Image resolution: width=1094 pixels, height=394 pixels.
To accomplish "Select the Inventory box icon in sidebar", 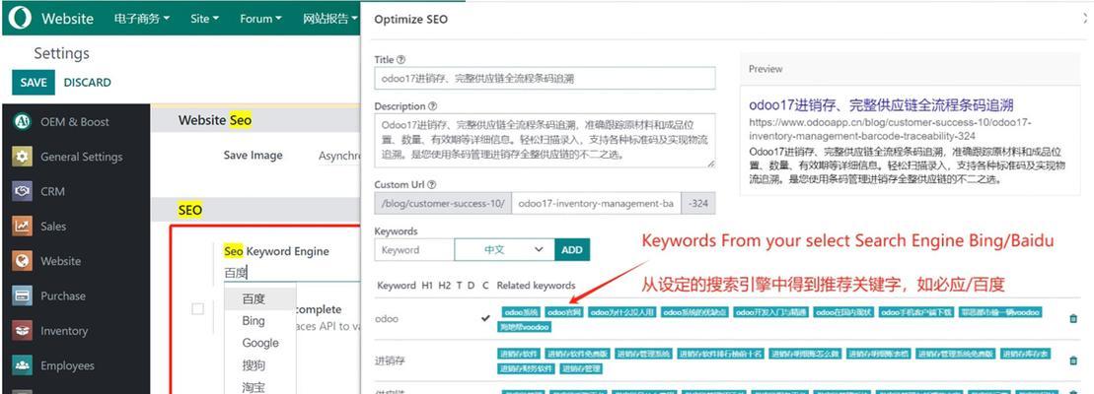I will [23, 331].
